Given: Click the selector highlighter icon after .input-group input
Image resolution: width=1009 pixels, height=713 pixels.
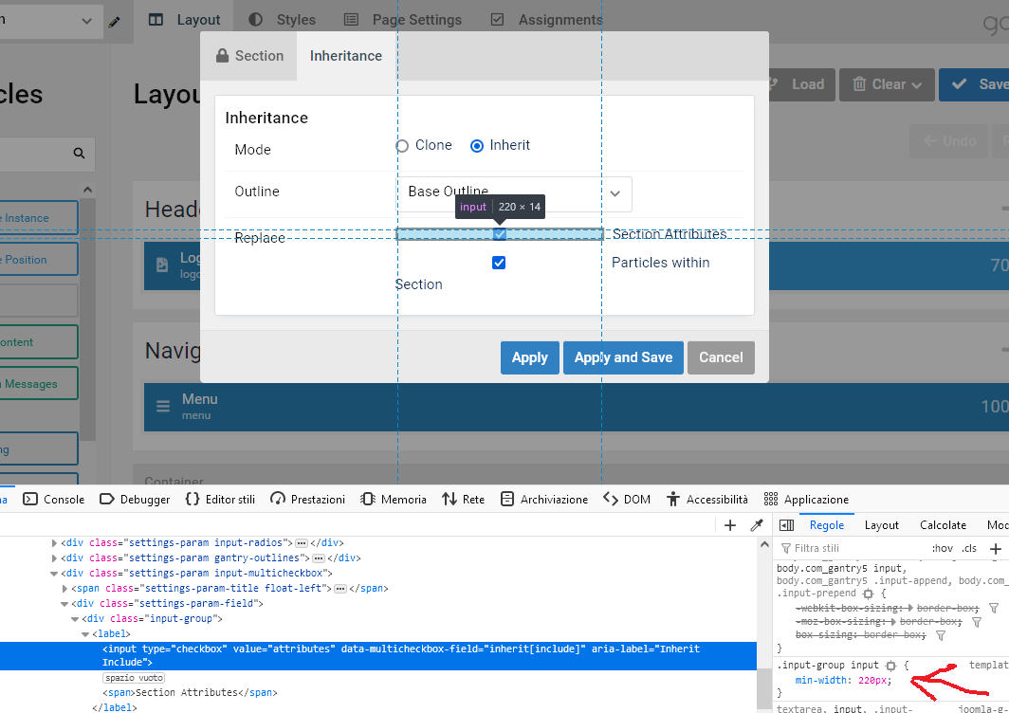Looking at the screenshot, I should (x=890, y=666).
